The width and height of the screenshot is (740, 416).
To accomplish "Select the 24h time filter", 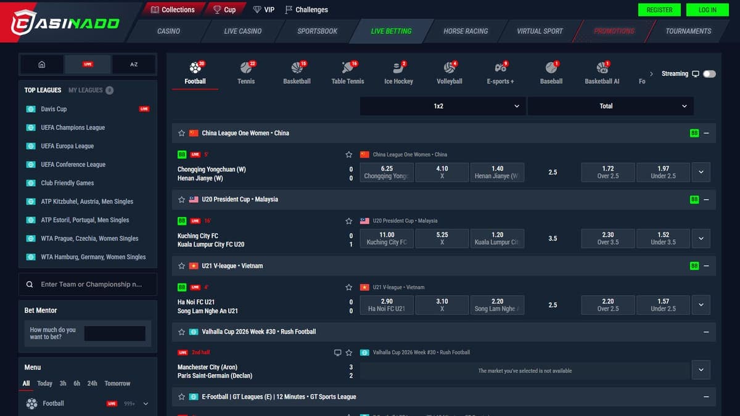I will [92, 383].
